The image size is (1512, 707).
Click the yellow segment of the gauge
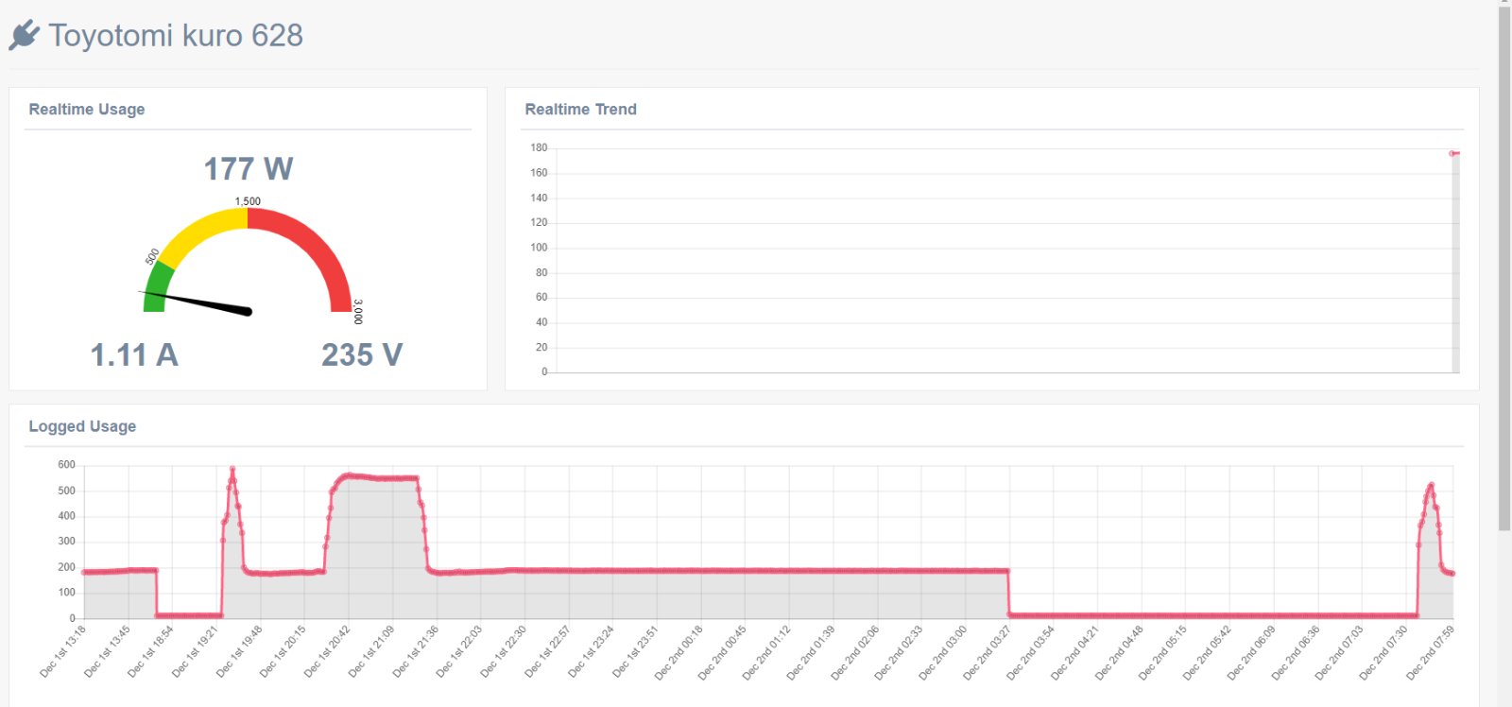pyautogui.click(x=200, y=233)
